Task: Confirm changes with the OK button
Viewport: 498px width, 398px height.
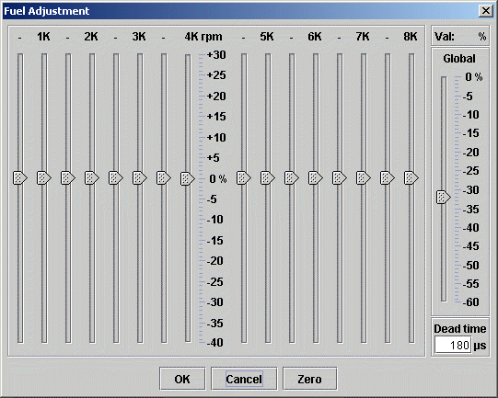Action: (x=182, y=379)
